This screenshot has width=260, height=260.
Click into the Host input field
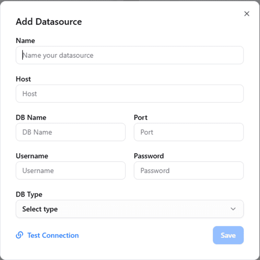[x=129, y=94]
